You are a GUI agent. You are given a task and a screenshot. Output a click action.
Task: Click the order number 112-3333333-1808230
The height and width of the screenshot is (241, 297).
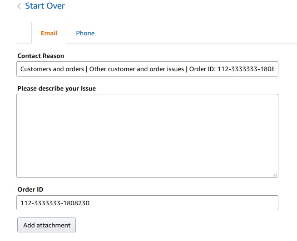(55, 203)
